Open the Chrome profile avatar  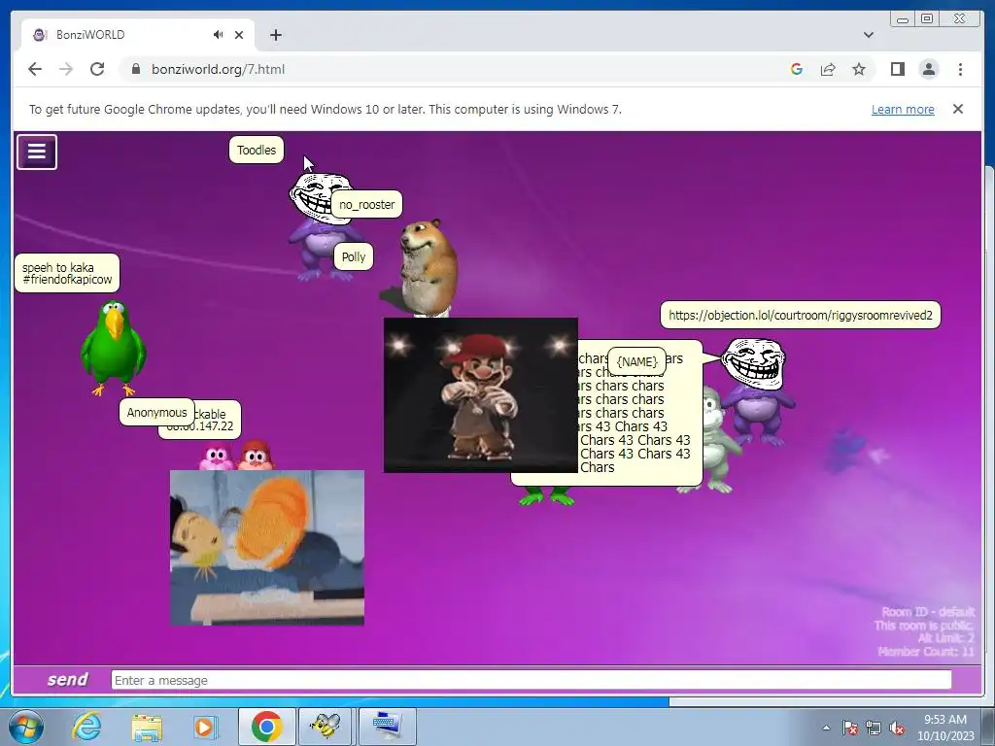[x=928, y=69]
